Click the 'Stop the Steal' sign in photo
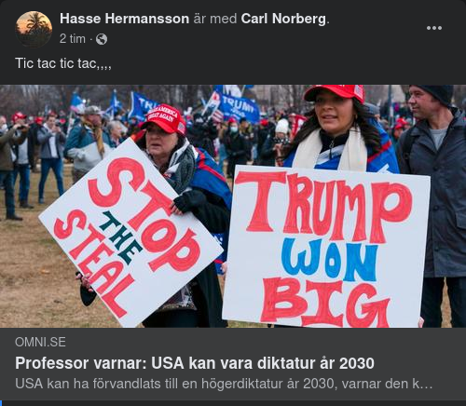The width and height of the screenshot is (466, 406). 130,233
